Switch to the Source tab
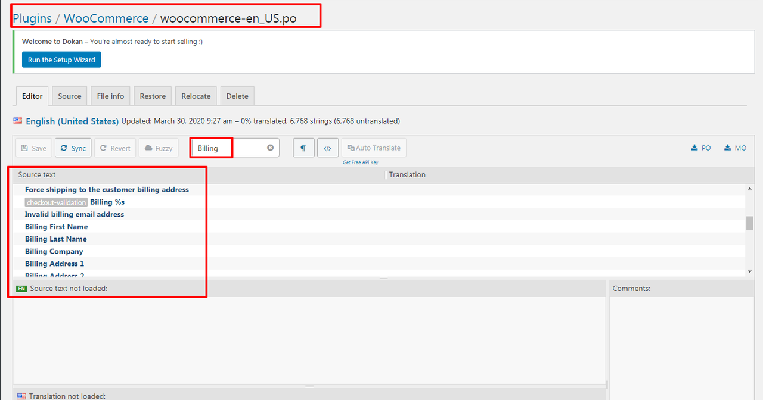 [70, 96]
